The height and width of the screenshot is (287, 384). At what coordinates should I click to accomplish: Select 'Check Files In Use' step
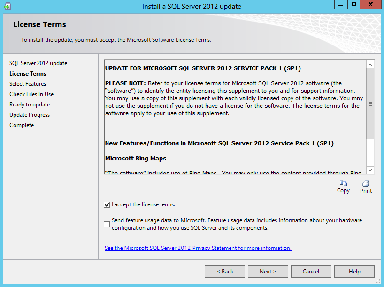(31, 94)
